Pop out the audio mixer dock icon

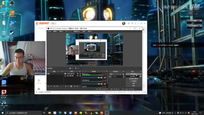click(x=107, y=72)
